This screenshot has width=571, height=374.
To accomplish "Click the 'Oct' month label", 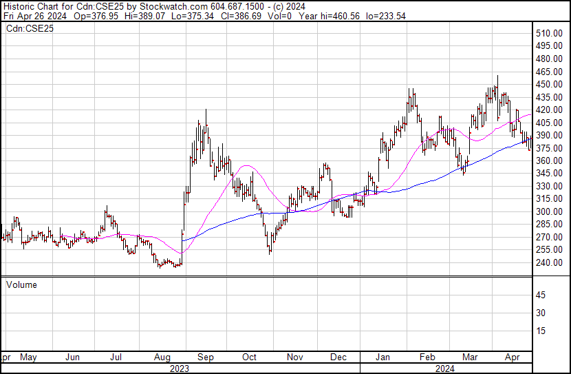I will pos(250,357).
